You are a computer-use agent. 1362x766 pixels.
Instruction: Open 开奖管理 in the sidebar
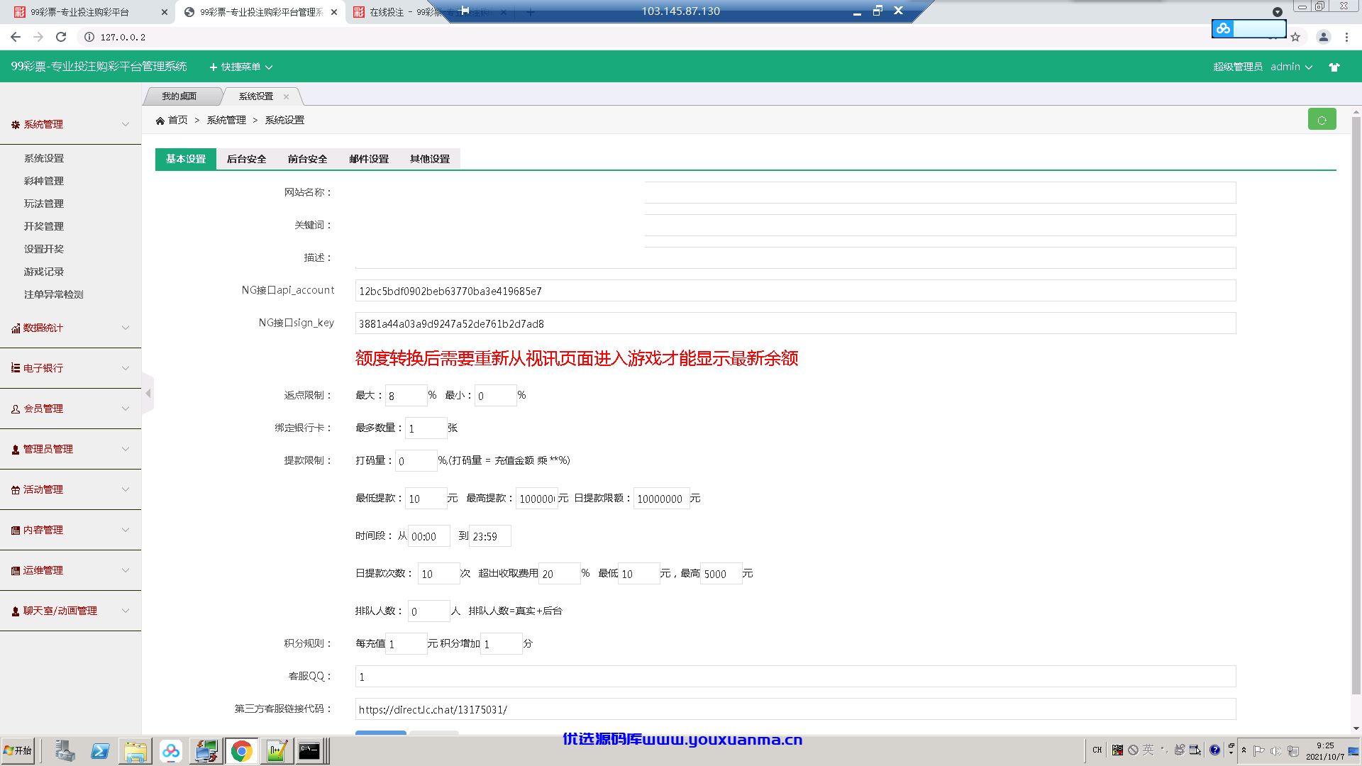tap(44, 226)
